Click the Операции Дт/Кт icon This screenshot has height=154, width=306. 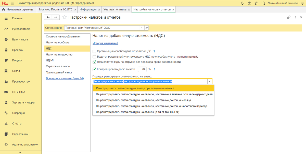pos(6,113)
